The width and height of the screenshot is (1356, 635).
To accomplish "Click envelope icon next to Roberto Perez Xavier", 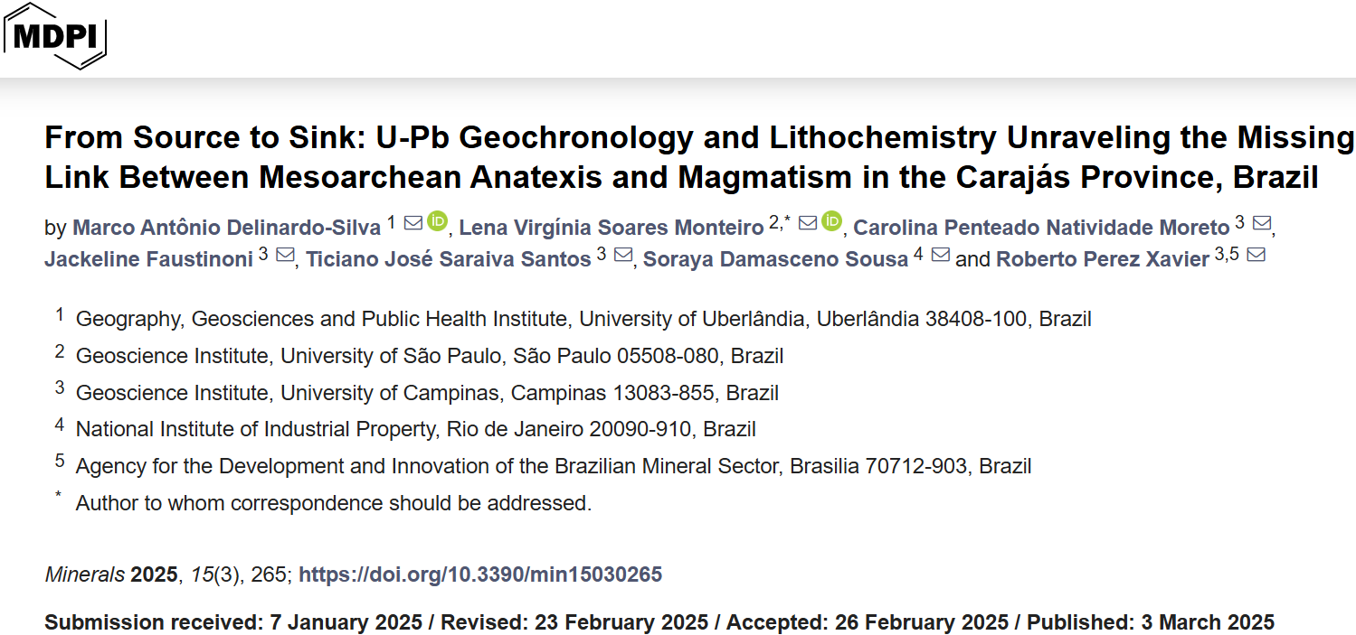I will coord(1256,256).
